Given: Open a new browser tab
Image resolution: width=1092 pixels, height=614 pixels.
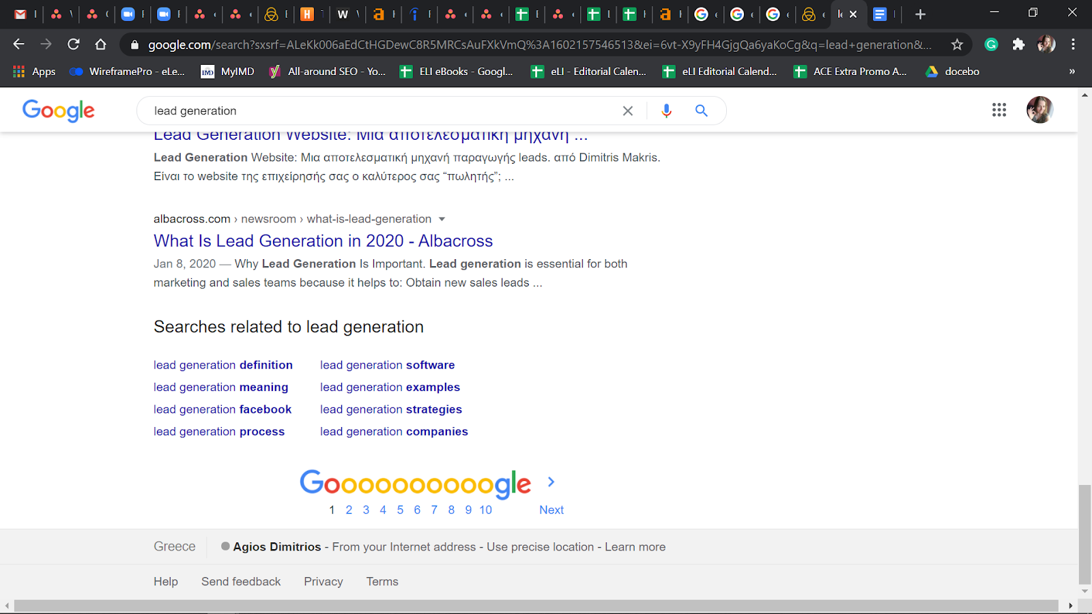Looking at the screenshot, I should (x=920, y=14).
